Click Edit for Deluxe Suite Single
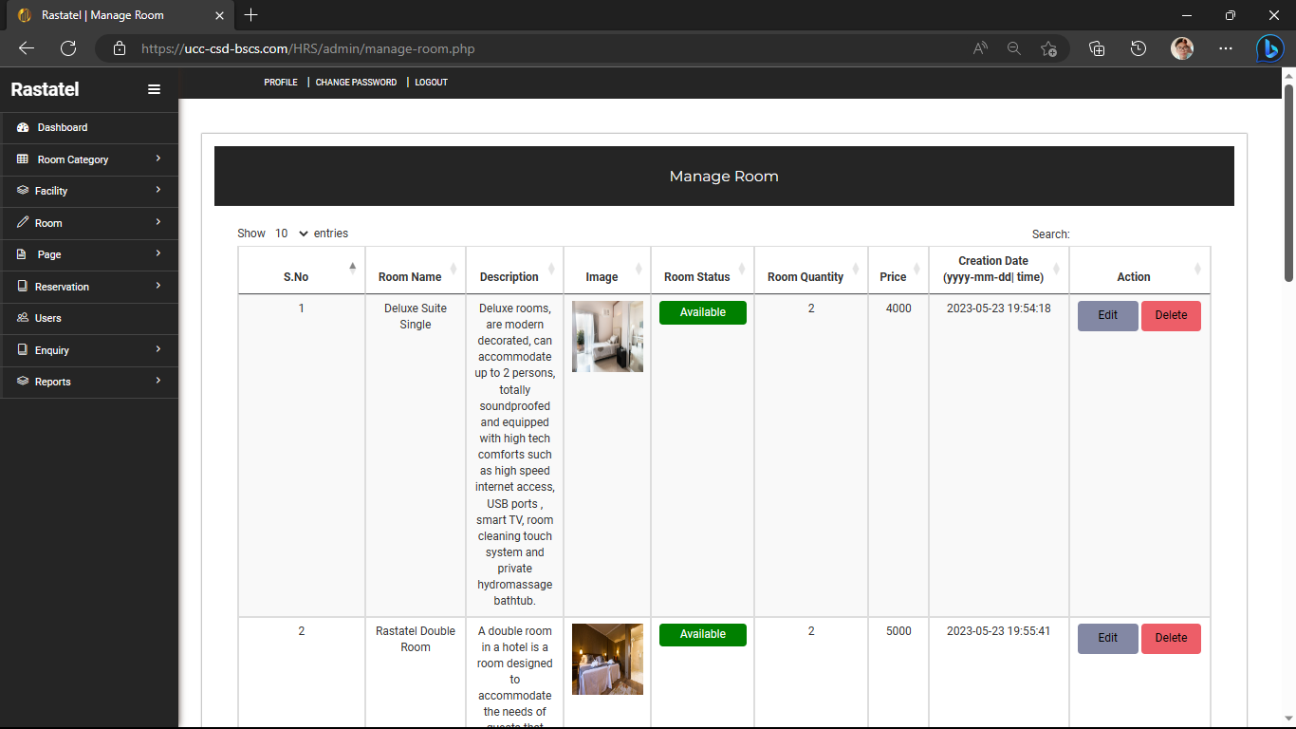Screen dimensions: 1296x729 coord(1107,315)
